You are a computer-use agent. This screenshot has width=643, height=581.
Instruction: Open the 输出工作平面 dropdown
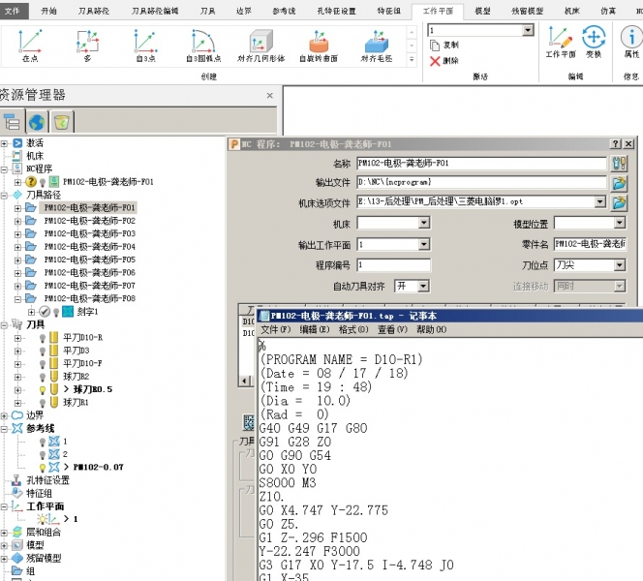coord(424,244)
